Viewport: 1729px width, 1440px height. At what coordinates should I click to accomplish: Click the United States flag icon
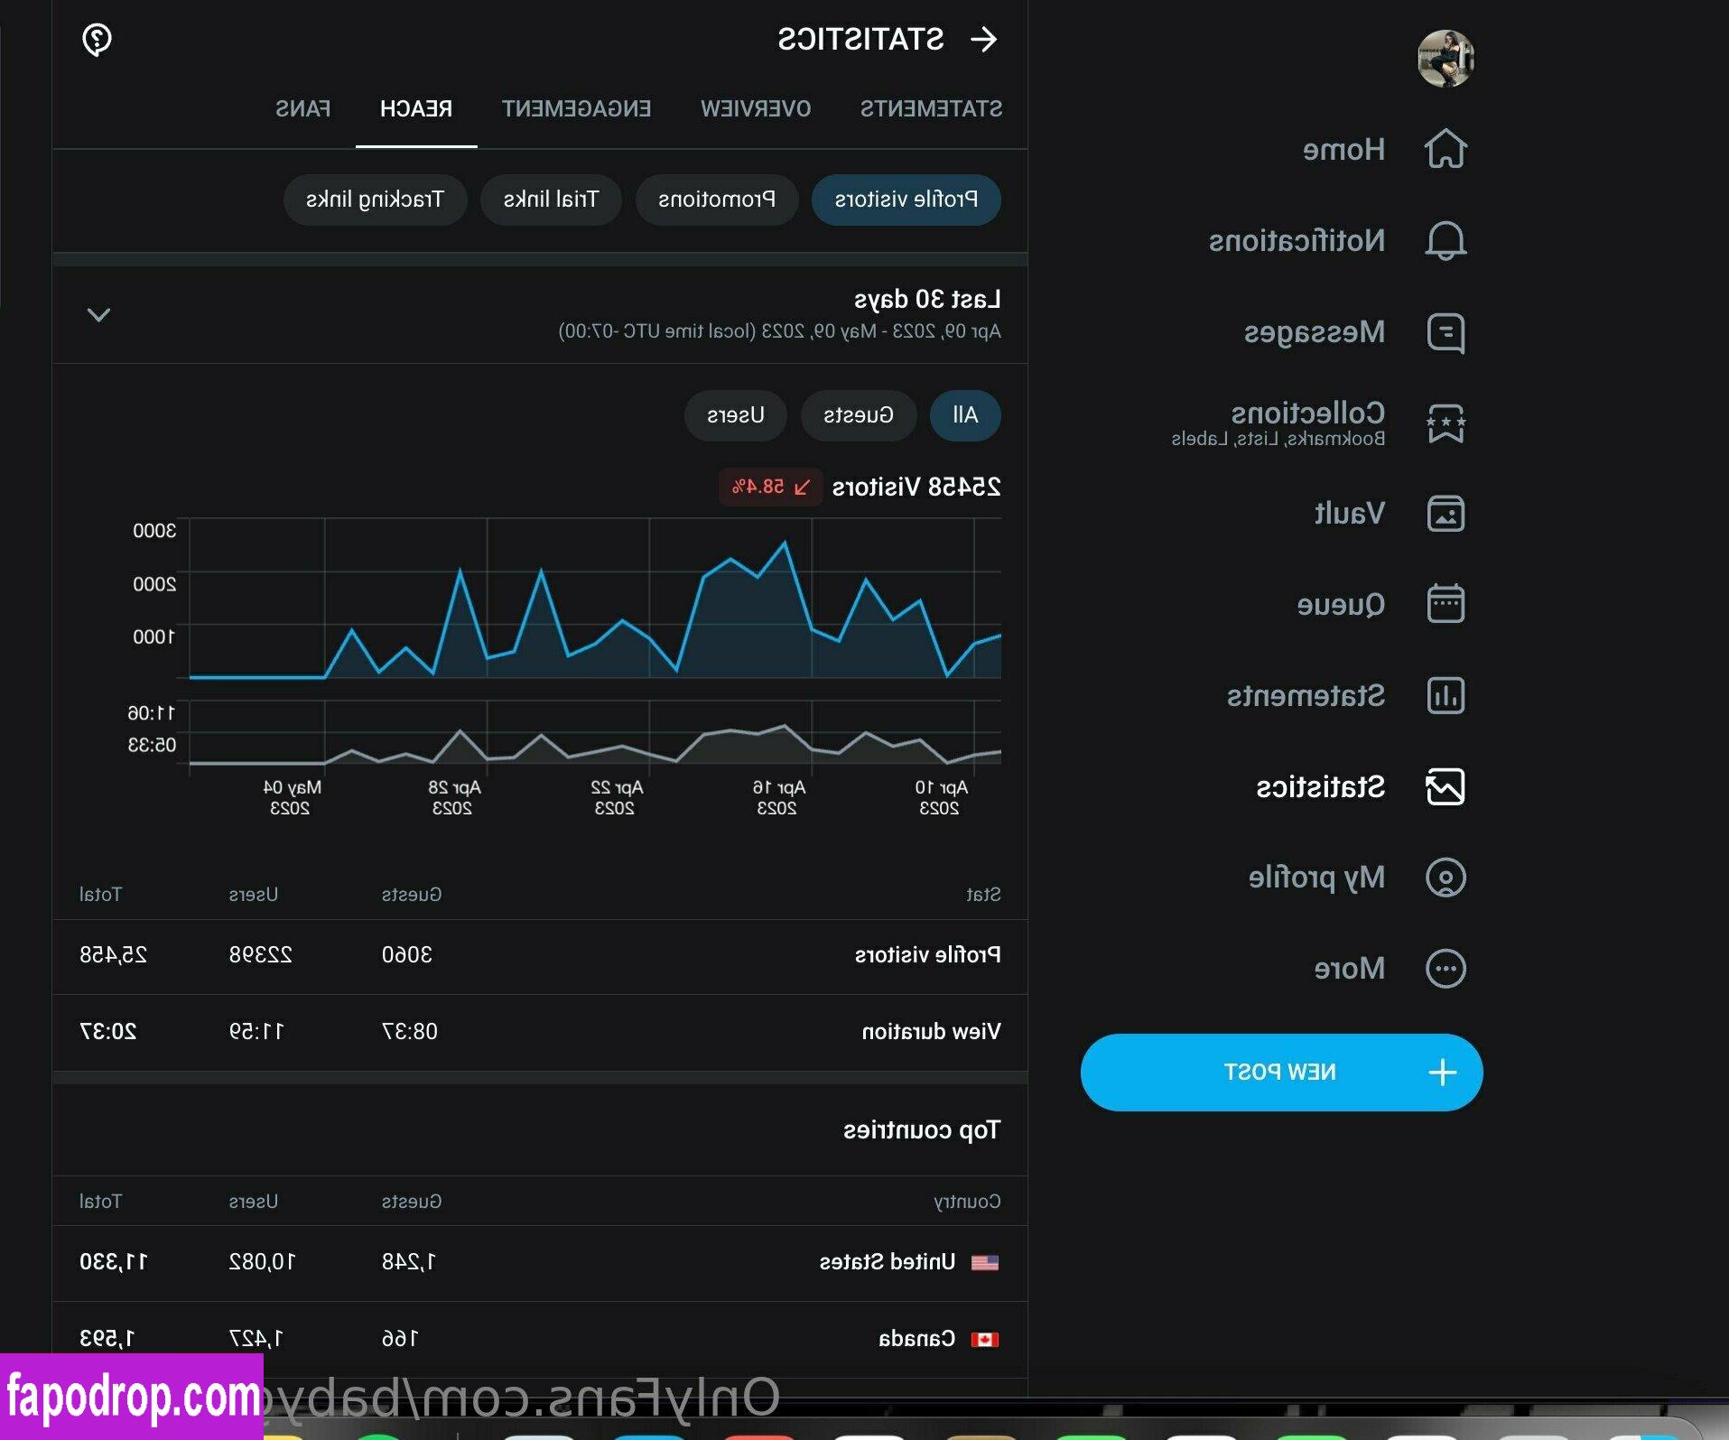(985, 1262)
